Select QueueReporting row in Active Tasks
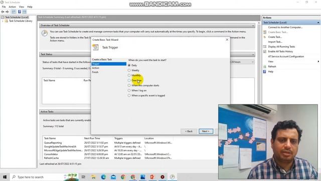 [x=108, y=143]
